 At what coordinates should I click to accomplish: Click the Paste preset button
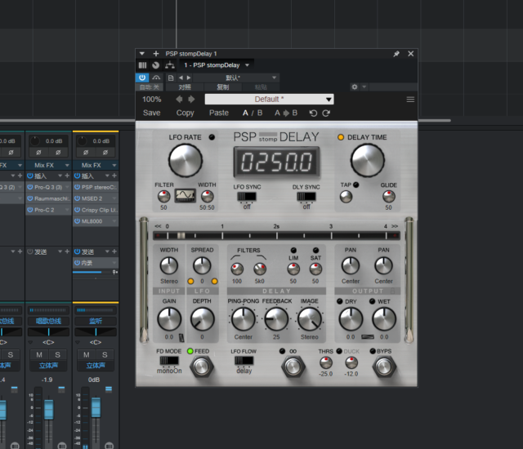[x=219, y=113]
